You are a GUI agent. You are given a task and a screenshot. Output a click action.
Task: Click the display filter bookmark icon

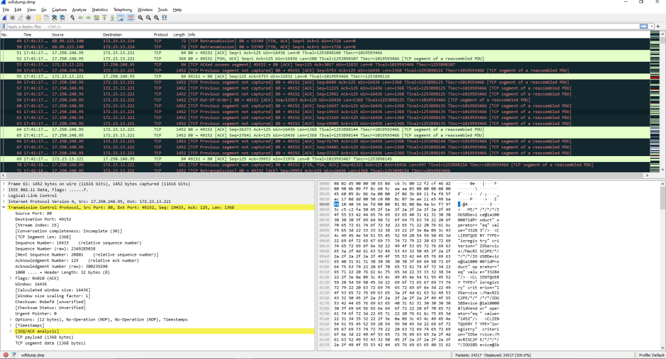click(4, 27)
